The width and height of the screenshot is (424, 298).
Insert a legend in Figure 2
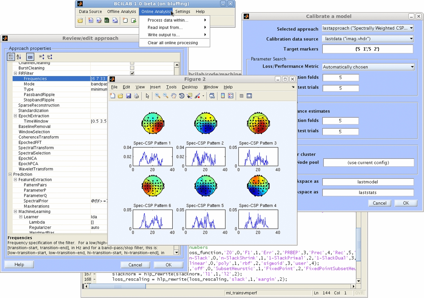tap(231, 96)
